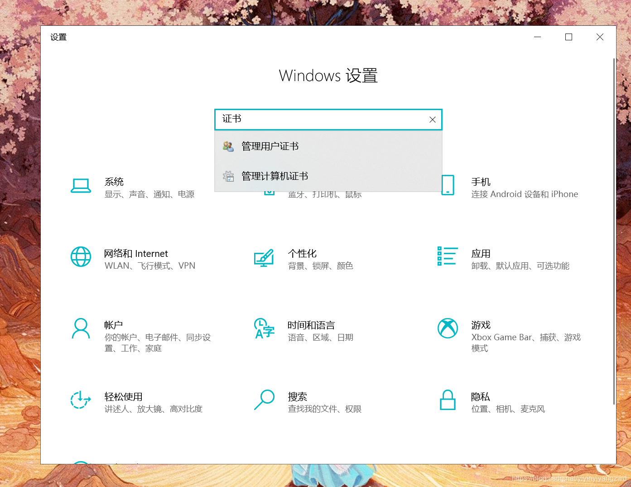
Task: Click the System laptop icon
Action: point(81,185)
